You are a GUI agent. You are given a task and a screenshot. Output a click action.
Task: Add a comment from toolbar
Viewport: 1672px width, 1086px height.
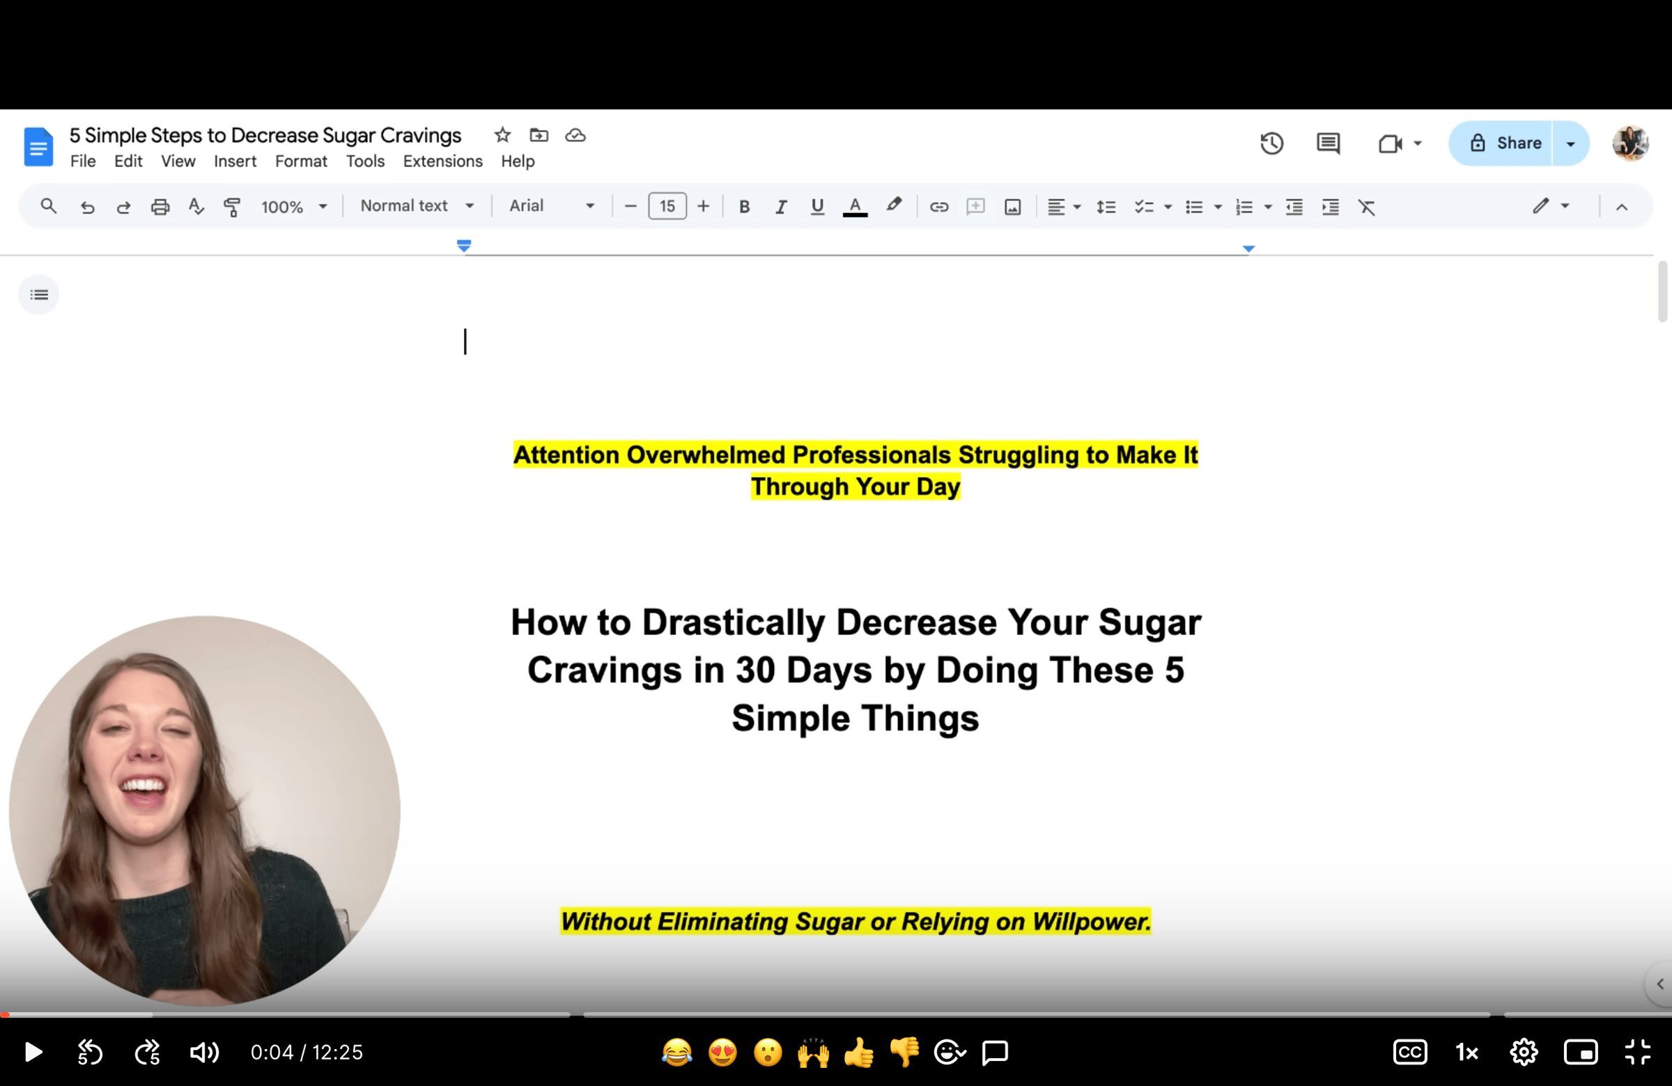[x=975, y=206]
